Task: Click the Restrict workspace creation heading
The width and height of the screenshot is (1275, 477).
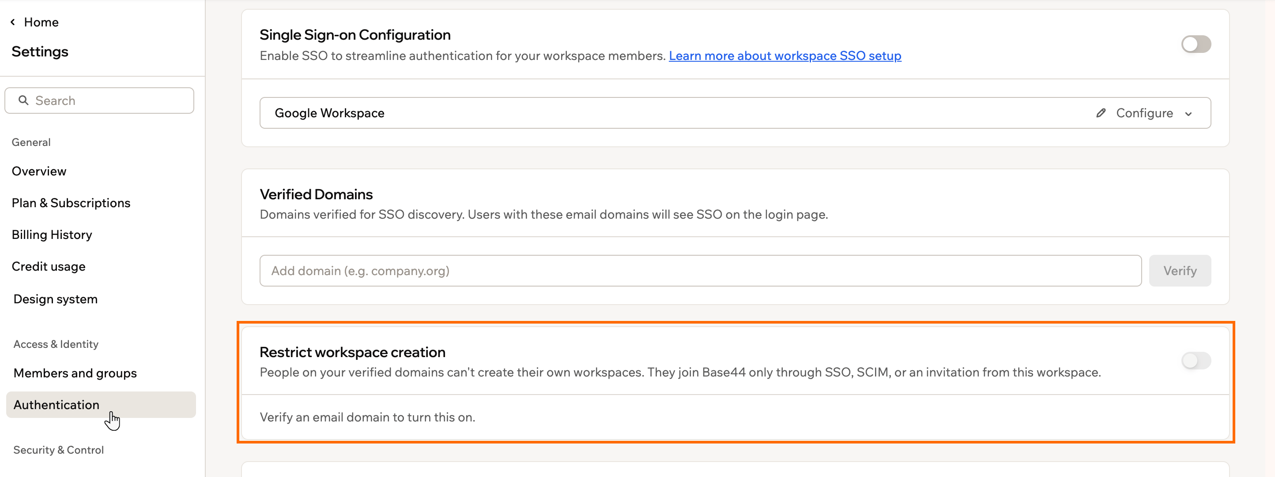Action: [352, 352]
